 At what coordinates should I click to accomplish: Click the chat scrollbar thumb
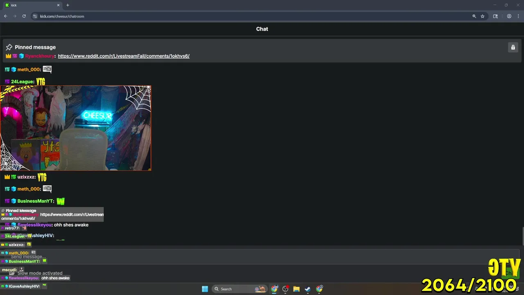point(522,236)
